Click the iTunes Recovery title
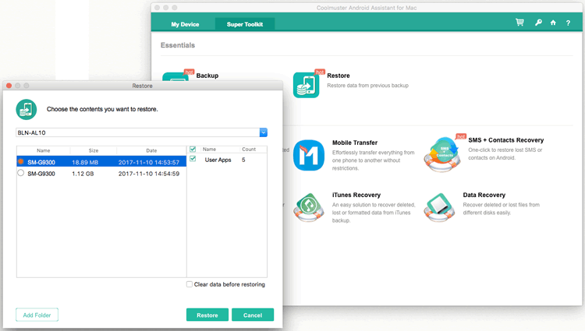 [356, 195]
